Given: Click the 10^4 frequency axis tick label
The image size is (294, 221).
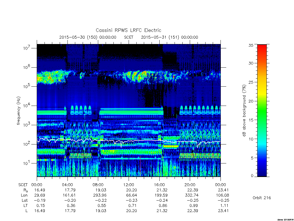Looking at the screenshot, I should point(27,106).
